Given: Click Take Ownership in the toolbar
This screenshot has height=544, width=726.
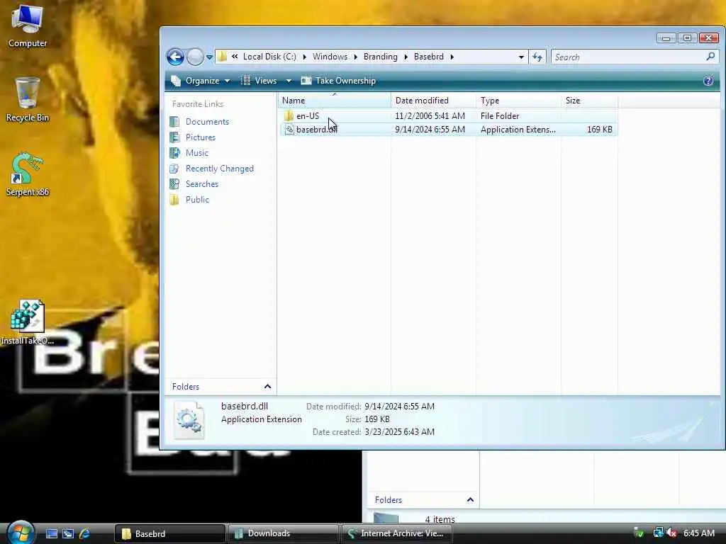Looking at the screenshot, I should [338, 81].
